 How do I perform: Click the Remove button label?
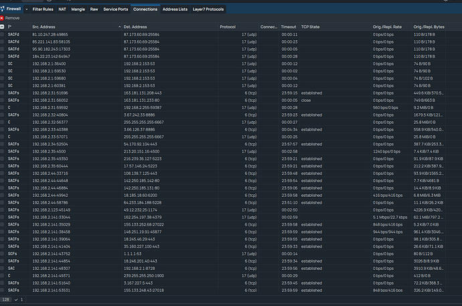(x=12, y=18)
